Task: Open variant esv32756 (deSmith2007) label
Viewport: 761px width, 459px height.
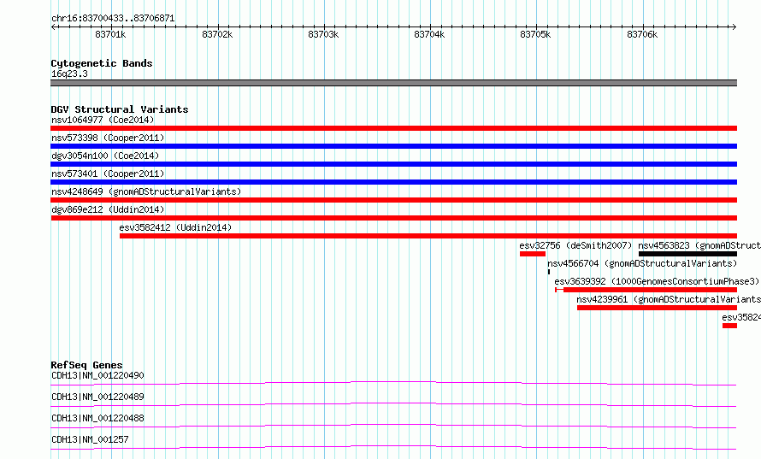Action: coord(575,245)
